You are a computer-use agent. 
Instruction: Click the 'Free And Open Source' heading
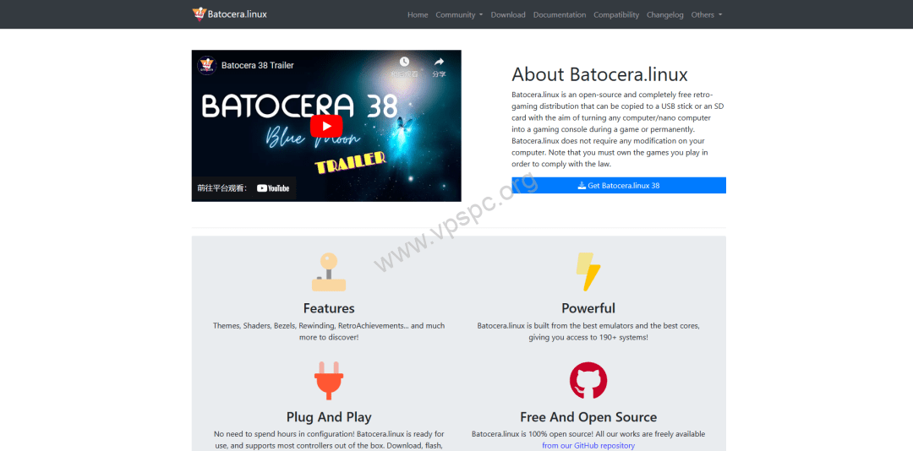(588, 416)
